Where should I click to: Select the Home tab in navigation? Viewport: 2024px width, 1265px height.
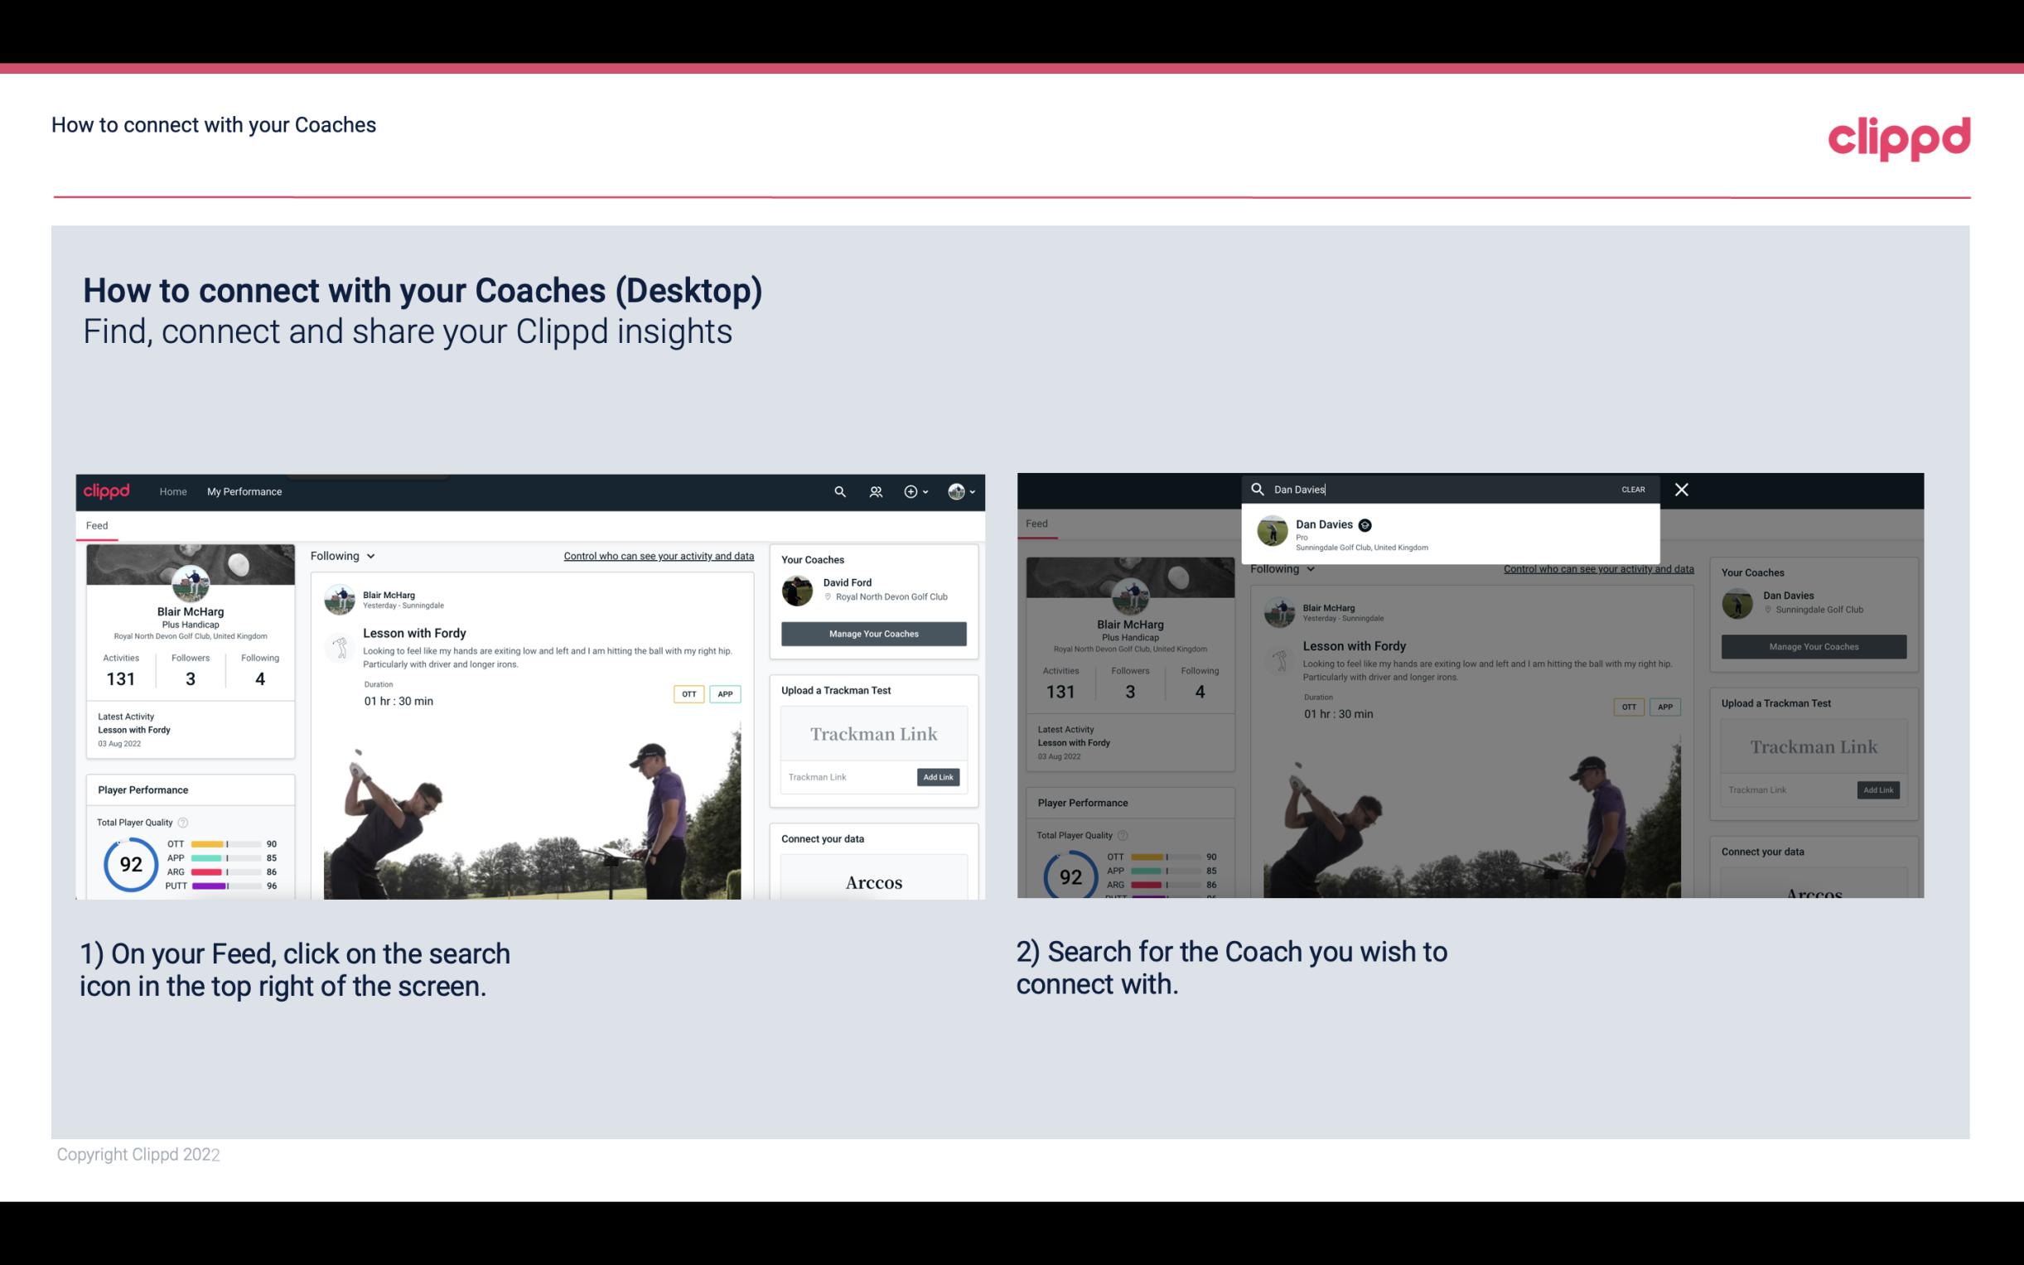tap(173, 491)
